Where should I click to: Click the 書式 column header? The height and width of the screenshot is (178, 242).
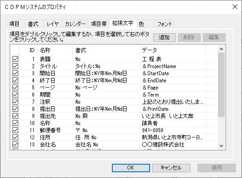point(106,50)
